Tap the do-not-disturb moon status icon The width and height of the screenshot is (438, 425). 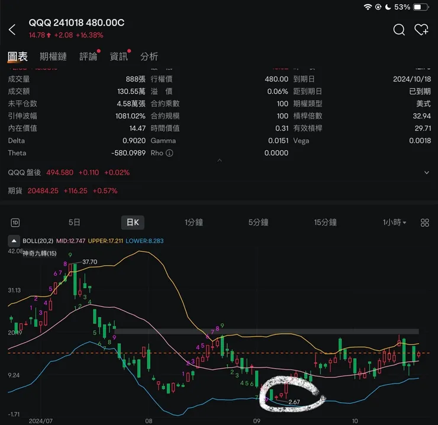(388, 7)
